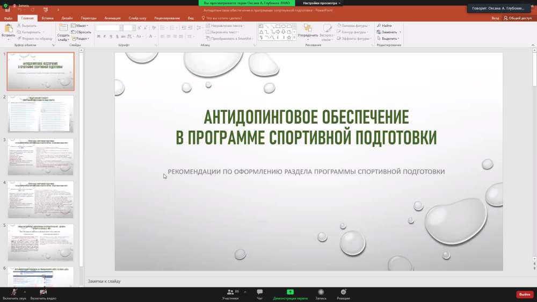Select the triangle shape in shapes gallery
Viewport: 537px width, 302px height.
coord(262,32)
